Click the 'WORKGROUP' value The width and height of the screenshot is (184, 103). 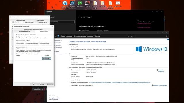pyautogui.click(x=89, y=77)
